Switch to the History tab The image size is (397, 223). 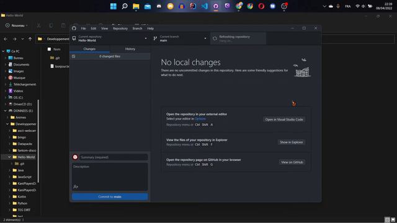pyautogui.click(x=130, y=49)
